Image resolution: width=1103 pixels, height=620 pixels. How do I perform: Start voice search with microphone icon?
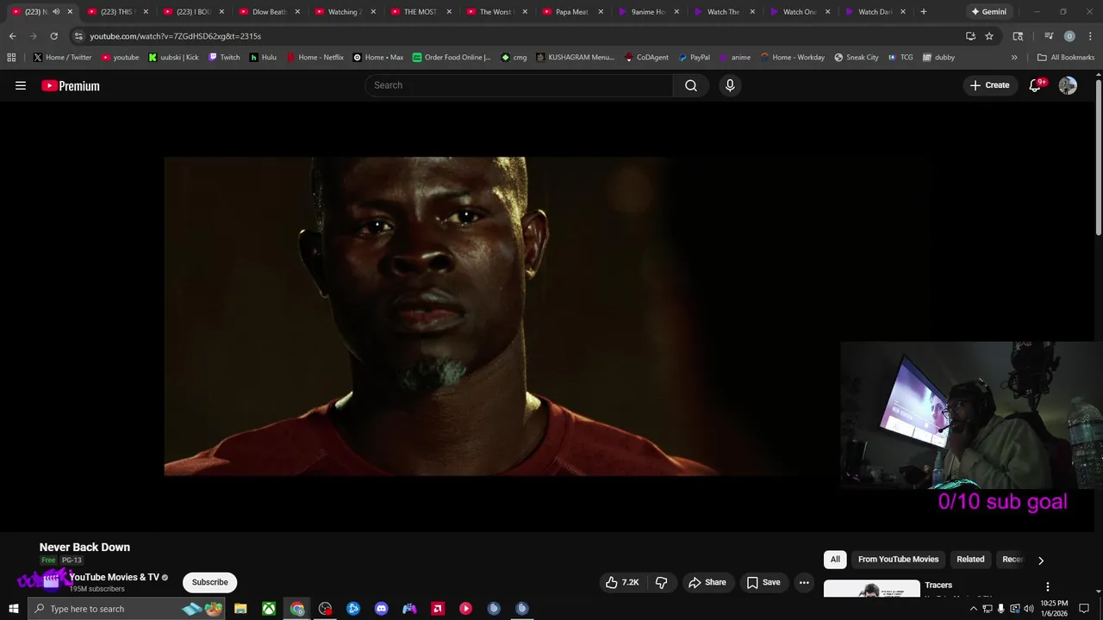730,85
